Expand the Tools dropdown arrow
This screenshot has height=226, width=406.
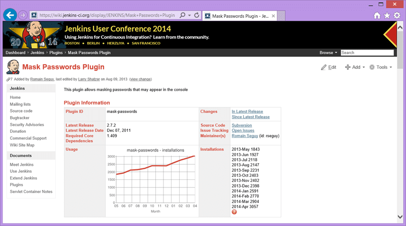391,67
